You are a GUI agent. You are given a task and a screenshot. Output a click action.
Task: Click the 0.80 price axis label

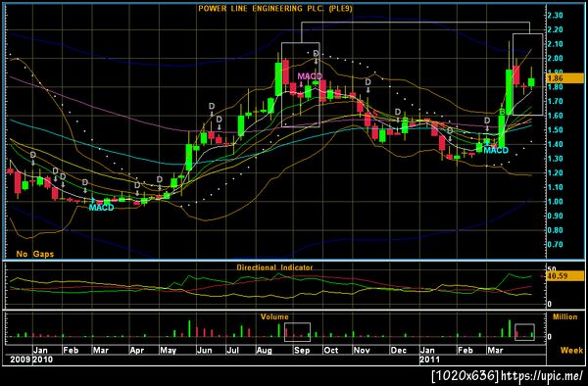pos(555,230)
